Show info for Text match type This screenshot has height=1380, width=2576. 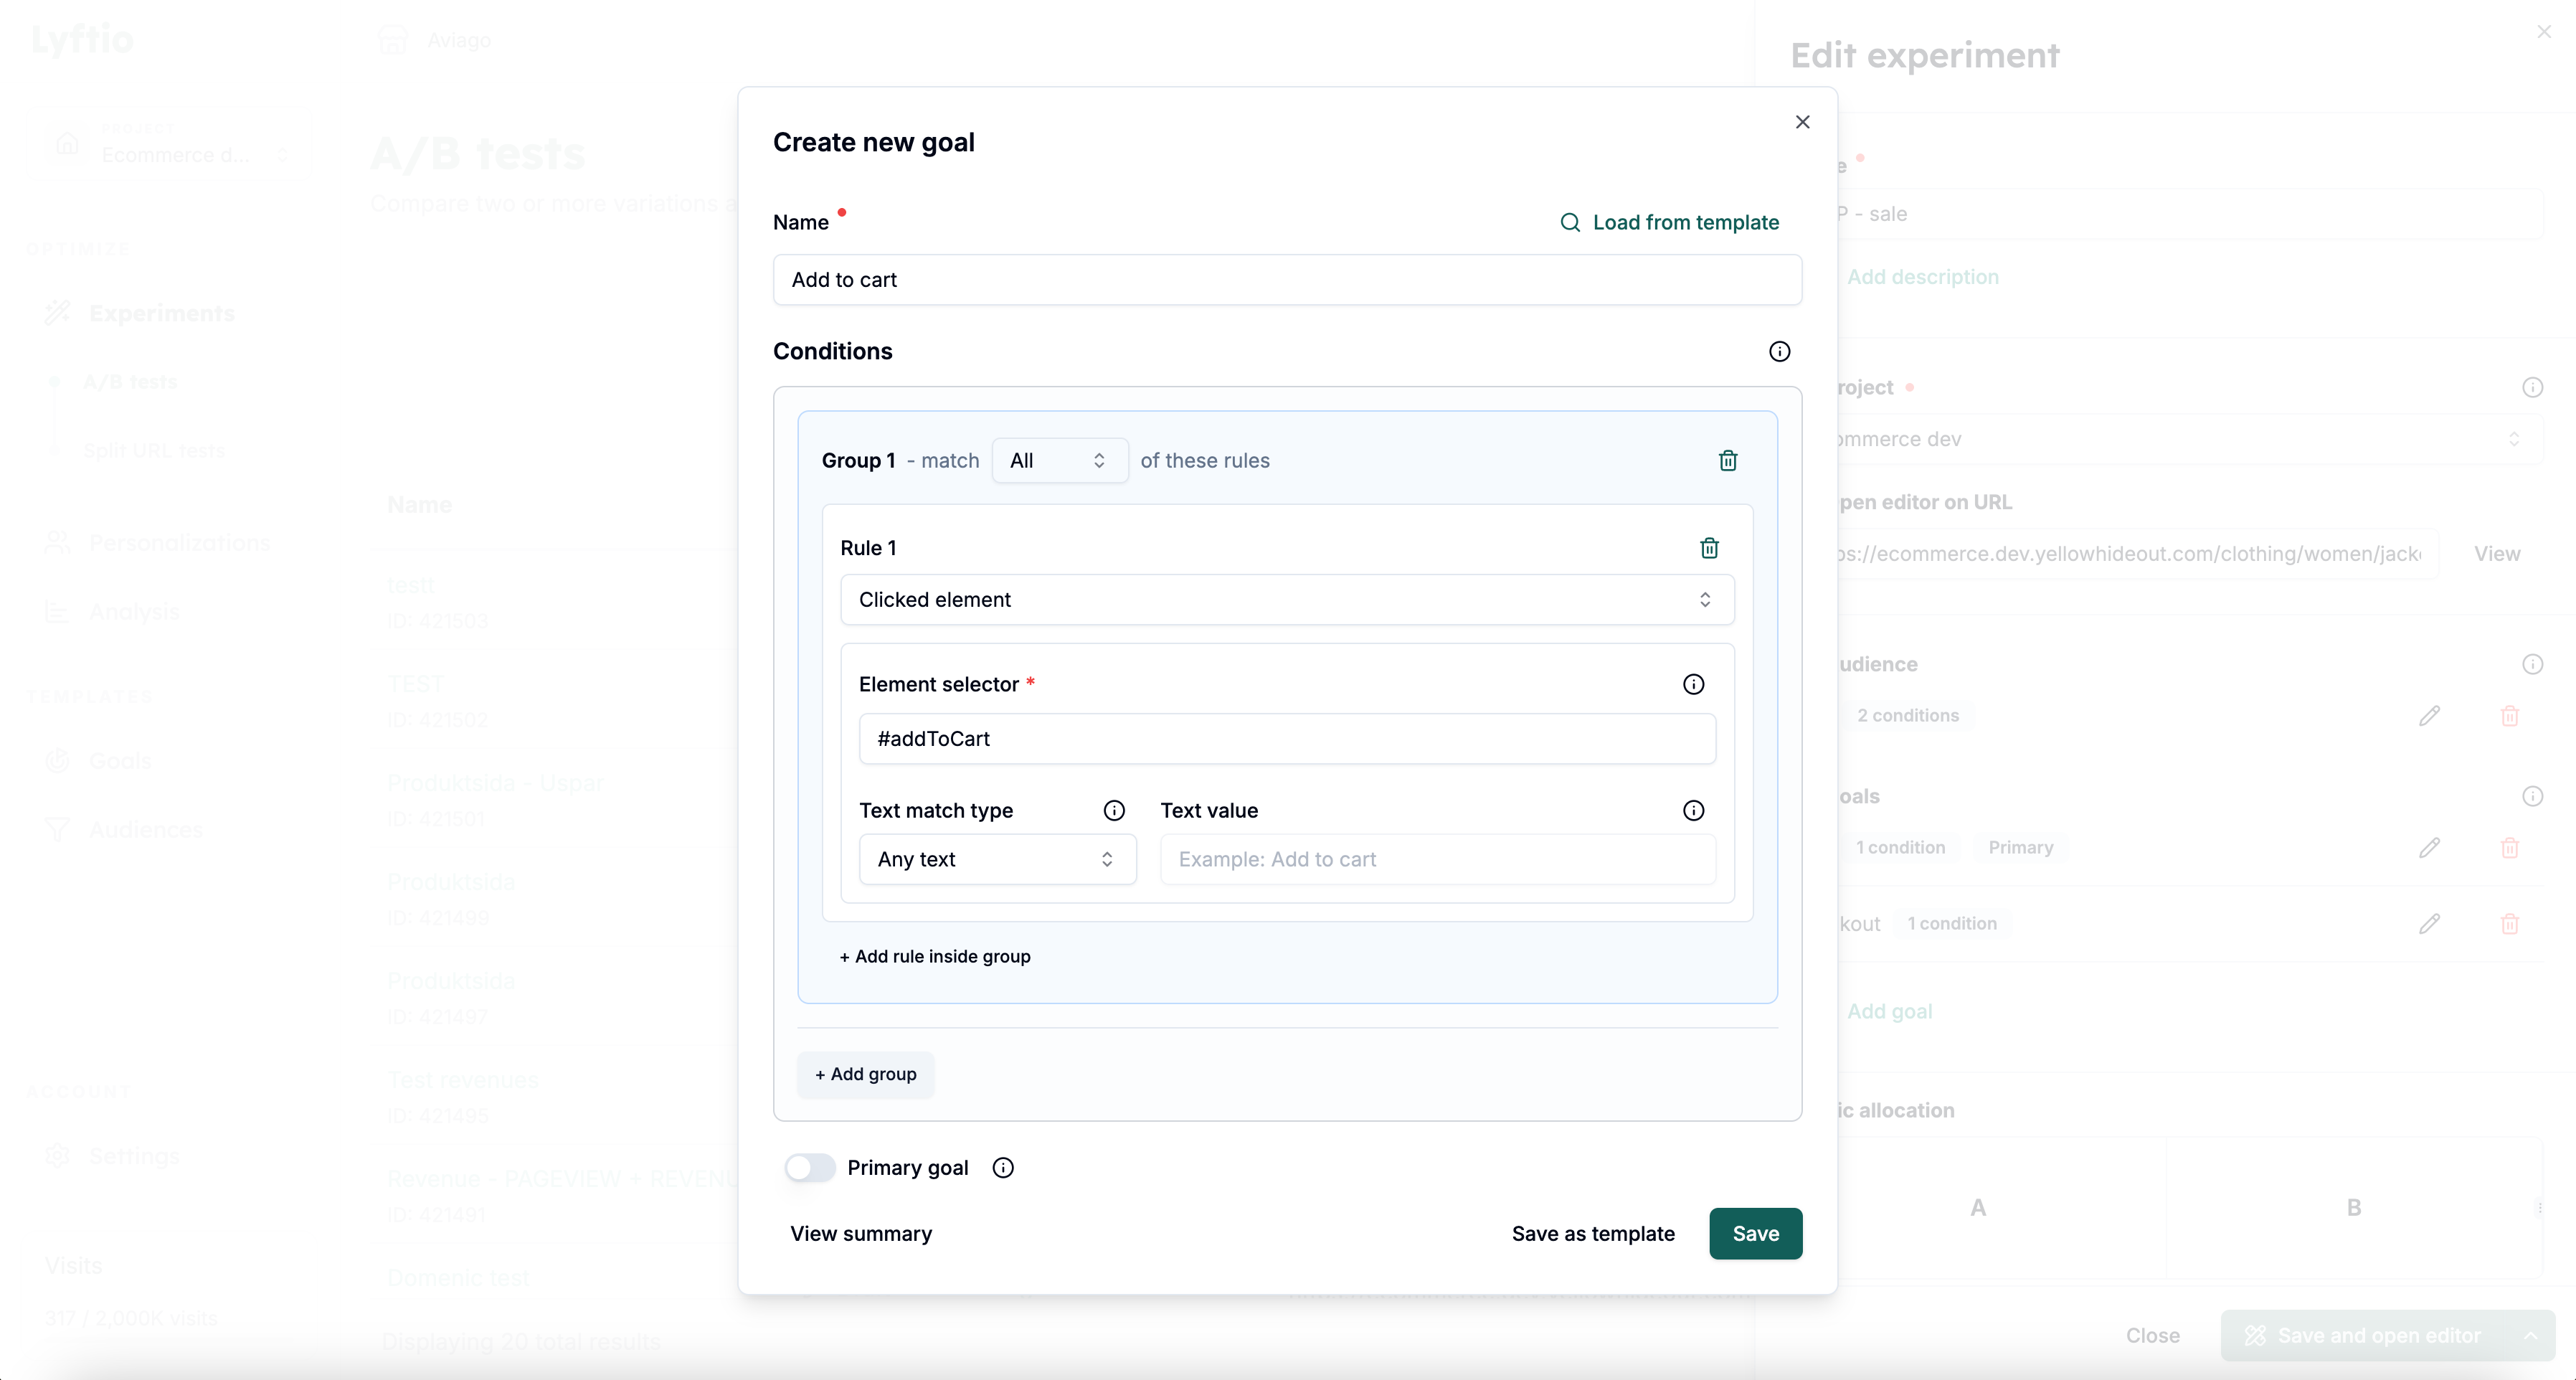point(1114,811)
